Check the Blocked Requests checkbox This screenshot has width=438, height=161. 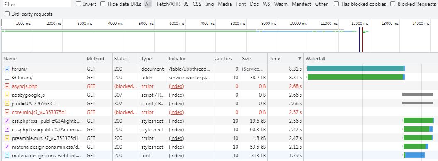(x=393, y=4)
